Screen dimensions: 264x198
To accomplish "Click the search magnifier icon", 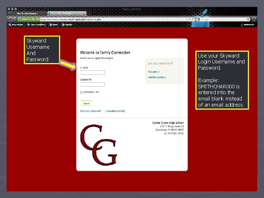I will (x=248, y=19).
